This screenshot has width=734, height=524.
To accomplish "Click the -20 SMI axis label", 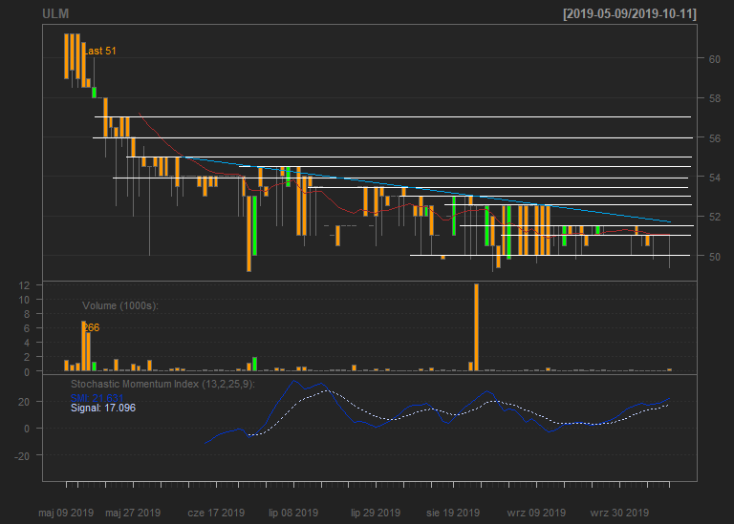I will pos(22,456).
